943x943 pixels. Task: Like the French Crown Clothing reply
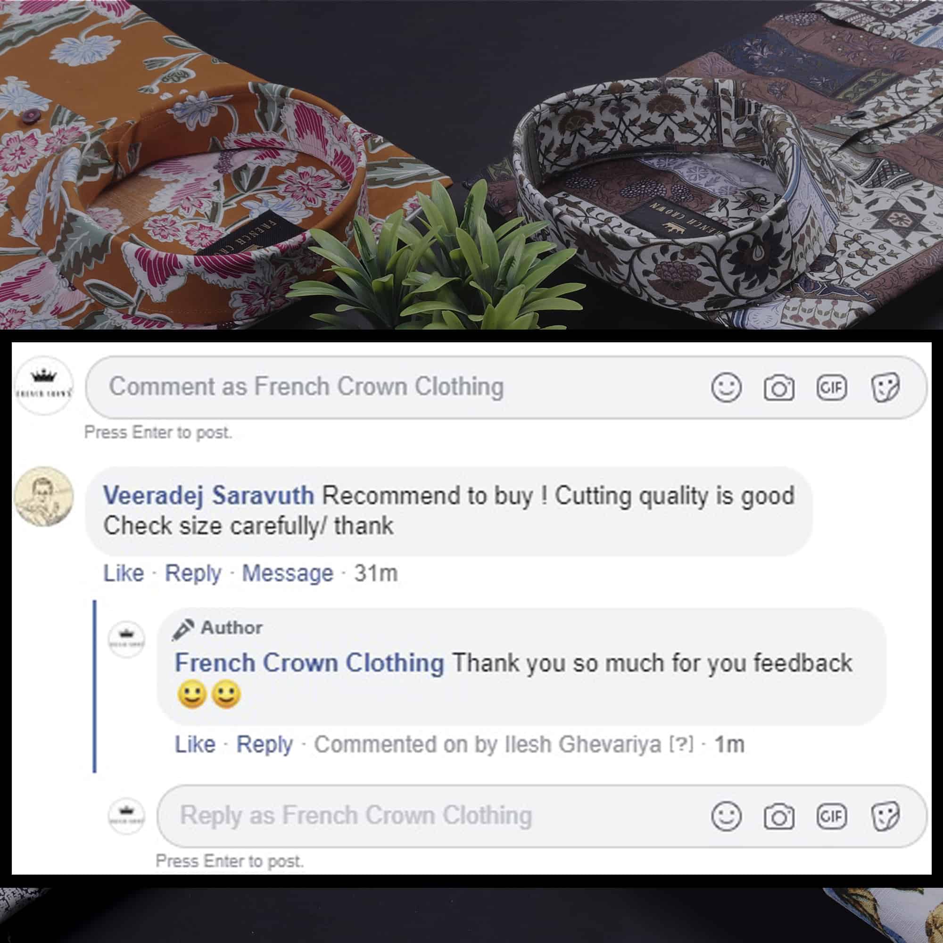pos(195,744)
